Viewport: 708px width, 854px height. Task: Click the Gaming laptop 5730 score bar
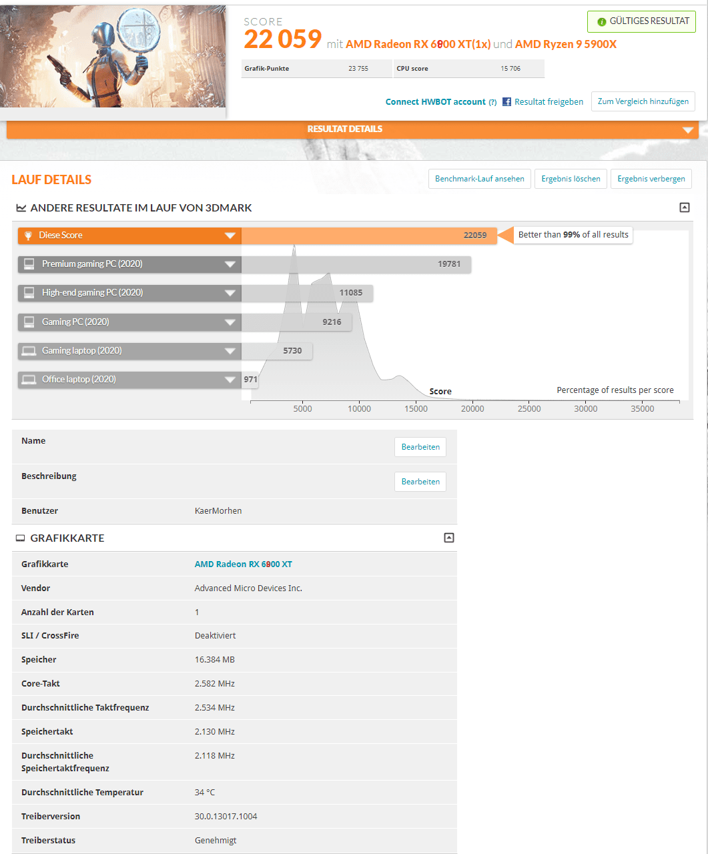coord(276,351)
